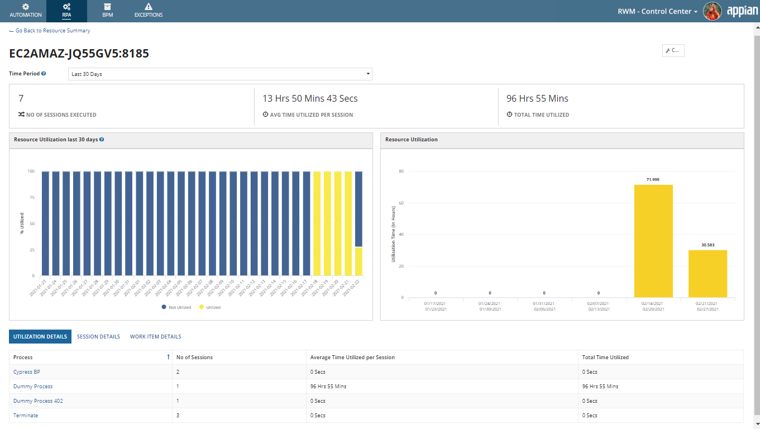Open the Automation tab in the header

26,11
